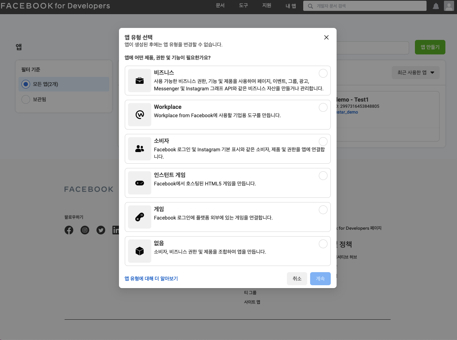Close the 앱 유형 선택 dialog
The image size is (457, 340).
[326, 37]
